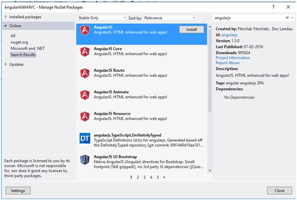
Task: Click the DefinitelyTyped DT package icon
Action: 85,138
